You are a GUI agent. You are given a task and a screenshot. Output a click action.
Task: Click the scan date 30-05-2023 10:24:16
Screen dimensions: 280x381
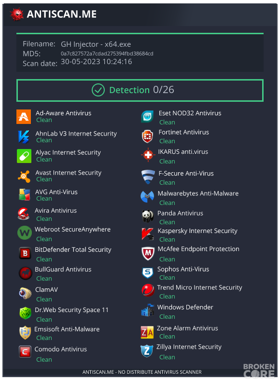coord(97,62)
